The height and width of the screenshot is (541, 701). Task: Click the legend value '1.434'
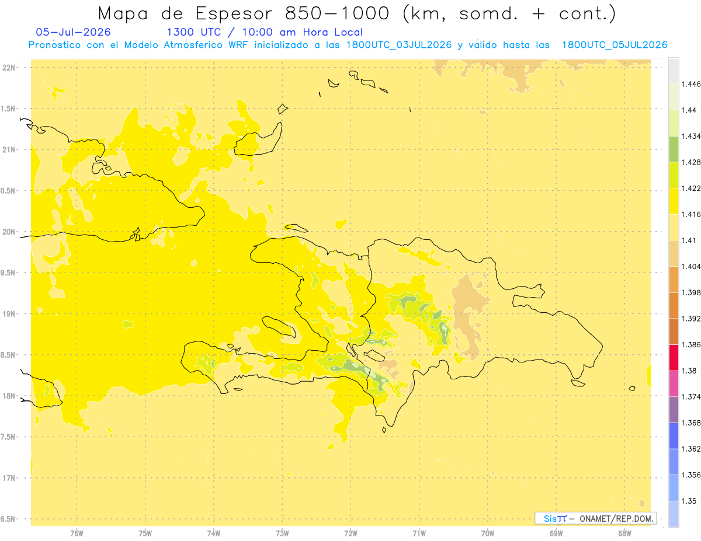tap(692, 136)
